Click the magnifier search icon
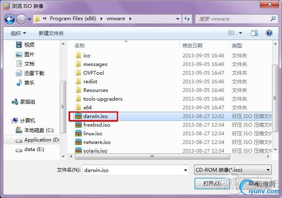 point(273,19)
